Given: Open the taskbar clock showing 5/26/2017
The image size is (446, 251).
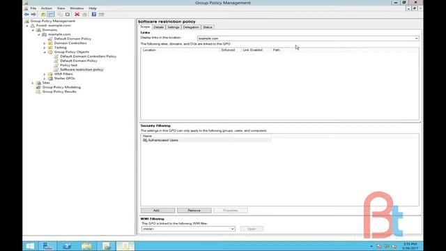Looking at the screenshot, I should tap(410, 246).
